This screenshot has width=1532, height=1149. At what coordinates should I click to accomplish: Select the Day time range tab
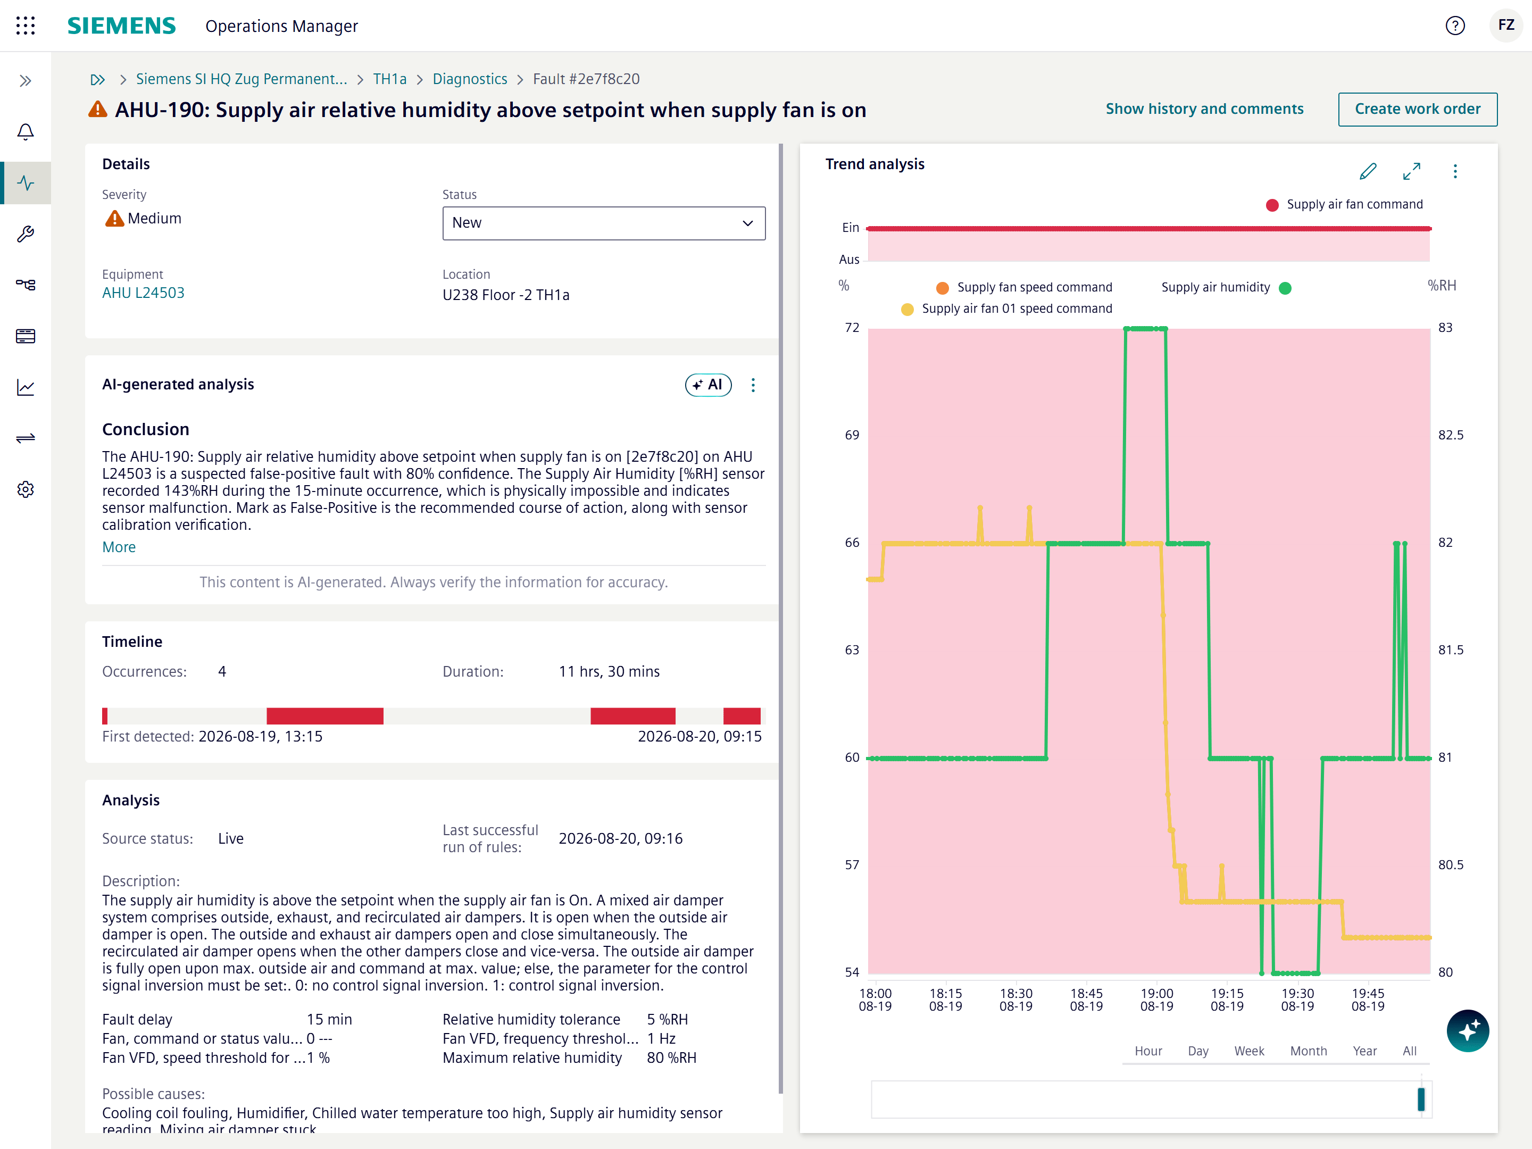coord(1197,1051)
